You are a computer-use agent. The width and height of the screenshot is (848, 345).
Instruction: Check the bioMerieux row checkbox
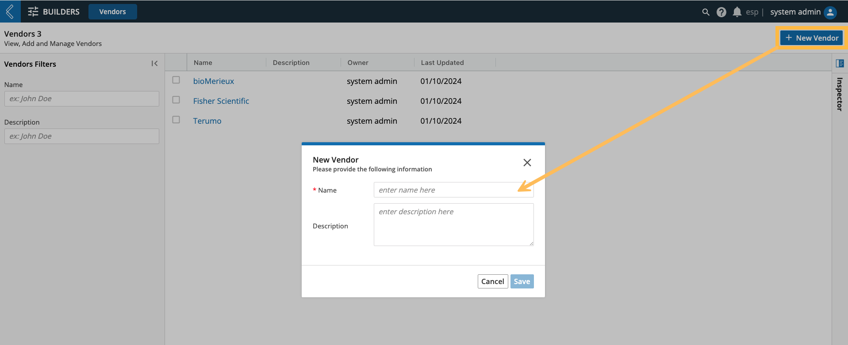(176, 80)
